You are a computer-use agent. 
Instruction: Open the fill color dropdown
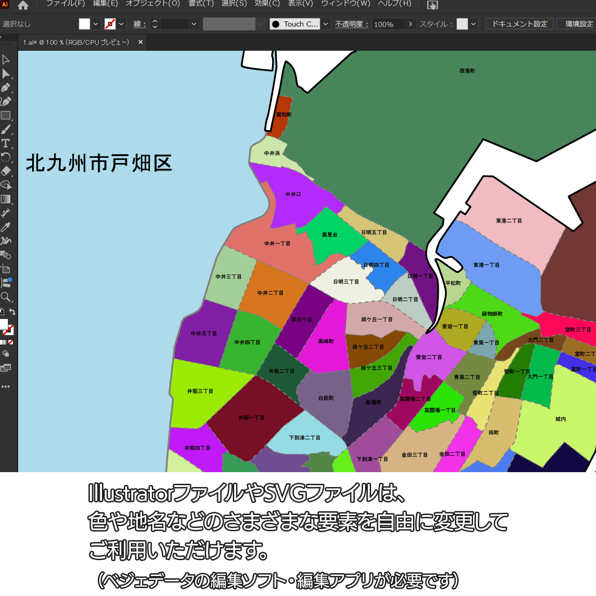[95, 24]
